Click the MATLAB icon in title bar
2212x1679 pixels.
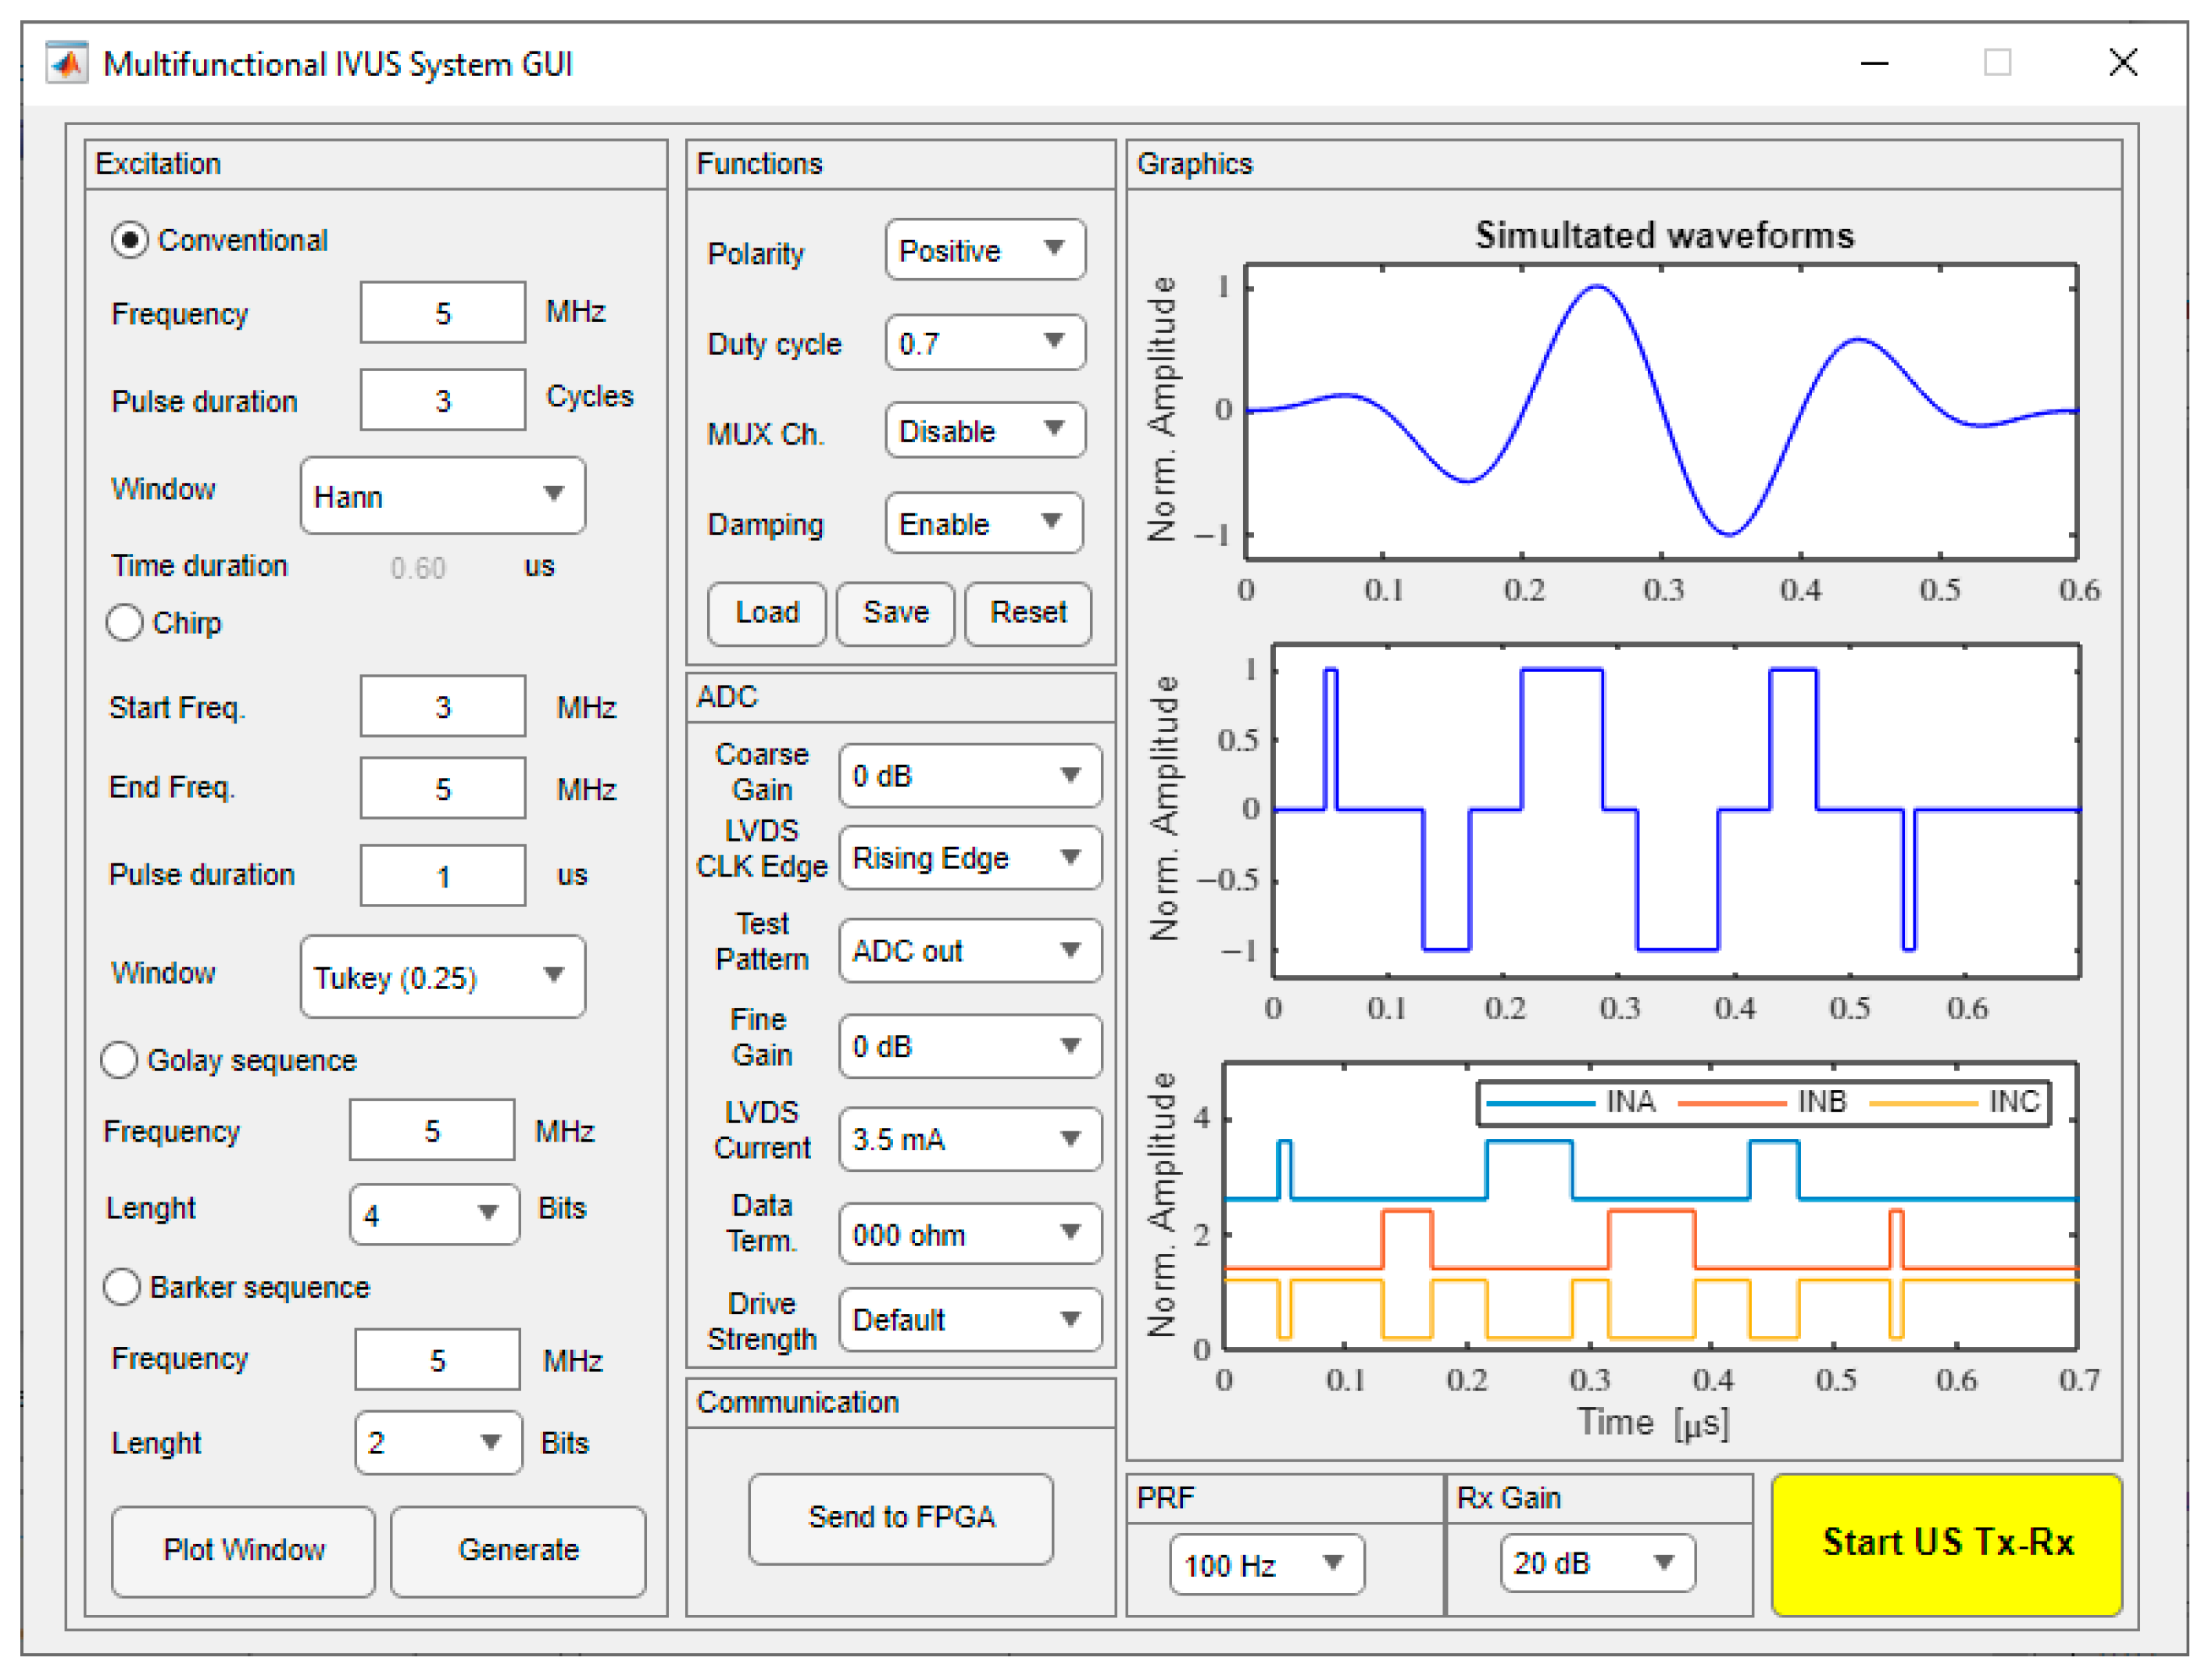pyautogui.click(x=66, y=63)
